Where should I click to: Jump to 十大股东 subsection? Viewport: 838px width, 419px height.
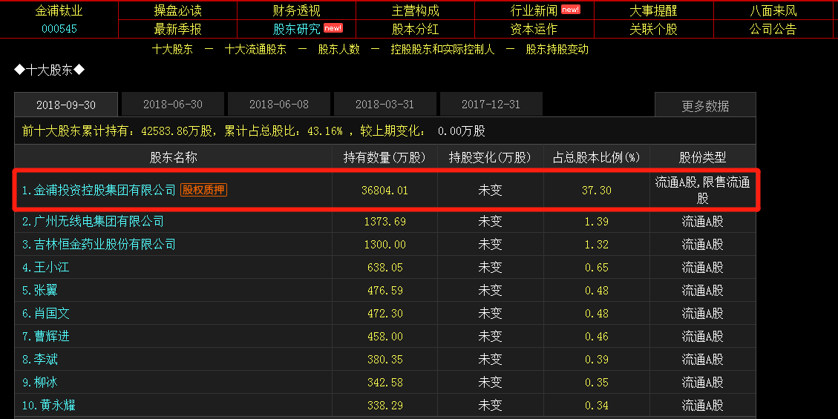coord(172,50)
